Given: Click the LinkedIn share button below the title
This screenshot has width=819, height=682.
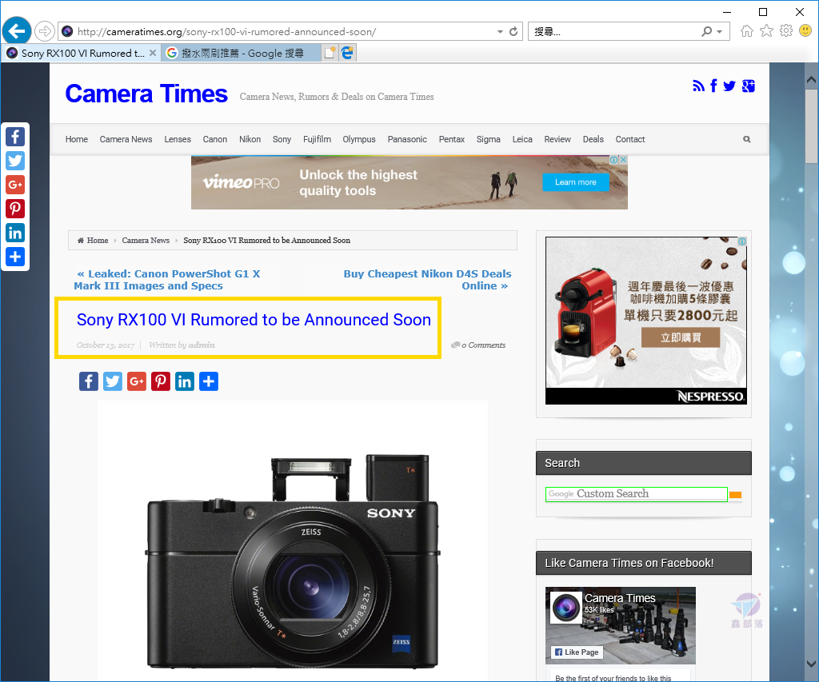Looking at the screenshot, I should pos(185,381).
